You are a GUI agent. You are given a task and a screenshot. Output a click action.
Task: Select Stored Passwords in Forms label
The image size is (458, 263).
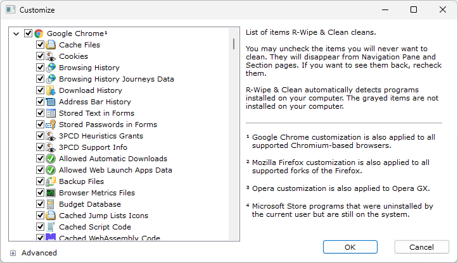[108, 125]
